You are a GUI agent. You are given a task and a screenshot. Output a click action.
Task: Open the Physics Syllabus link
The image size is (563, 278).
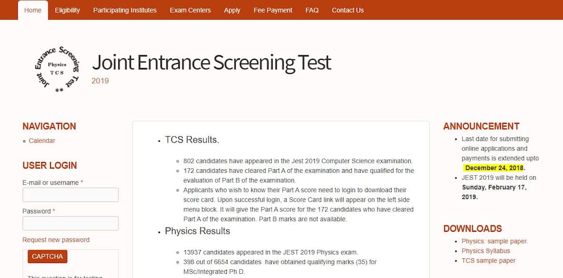[485, 251]
